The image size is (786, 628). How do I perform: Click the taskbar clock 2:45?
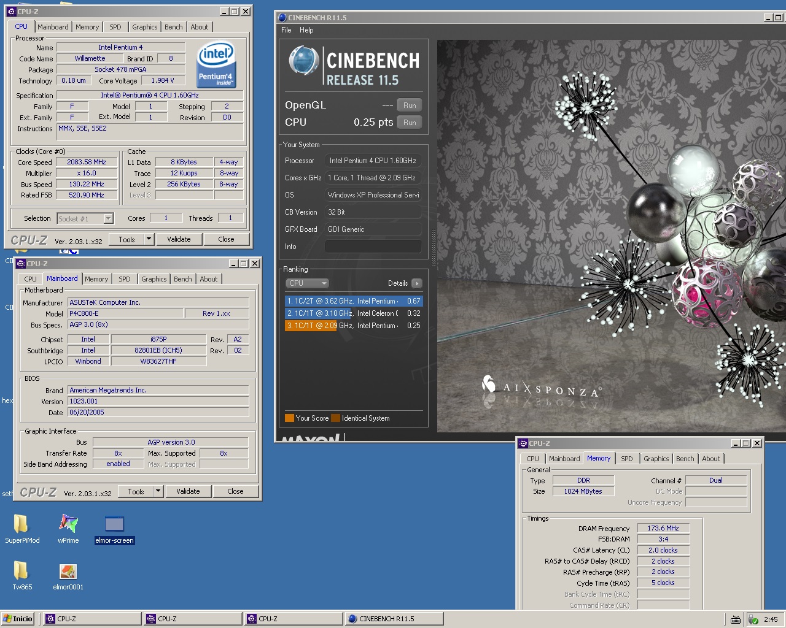click(771, 619)
